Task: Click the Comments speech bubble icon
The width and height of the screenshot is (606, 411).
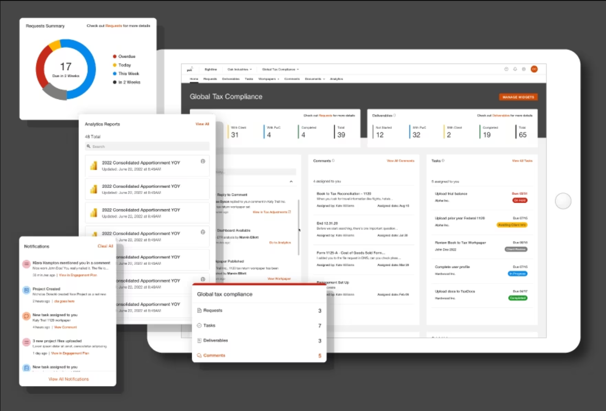Action: pos(199,356)
